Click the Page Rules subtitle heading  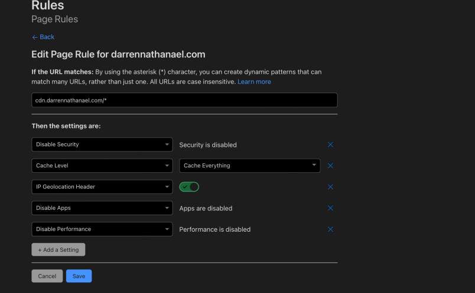tap(54, 19)
